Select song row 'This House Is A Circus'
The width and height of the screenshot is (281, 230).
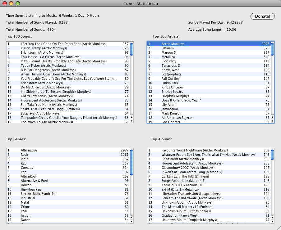[68, 57]
